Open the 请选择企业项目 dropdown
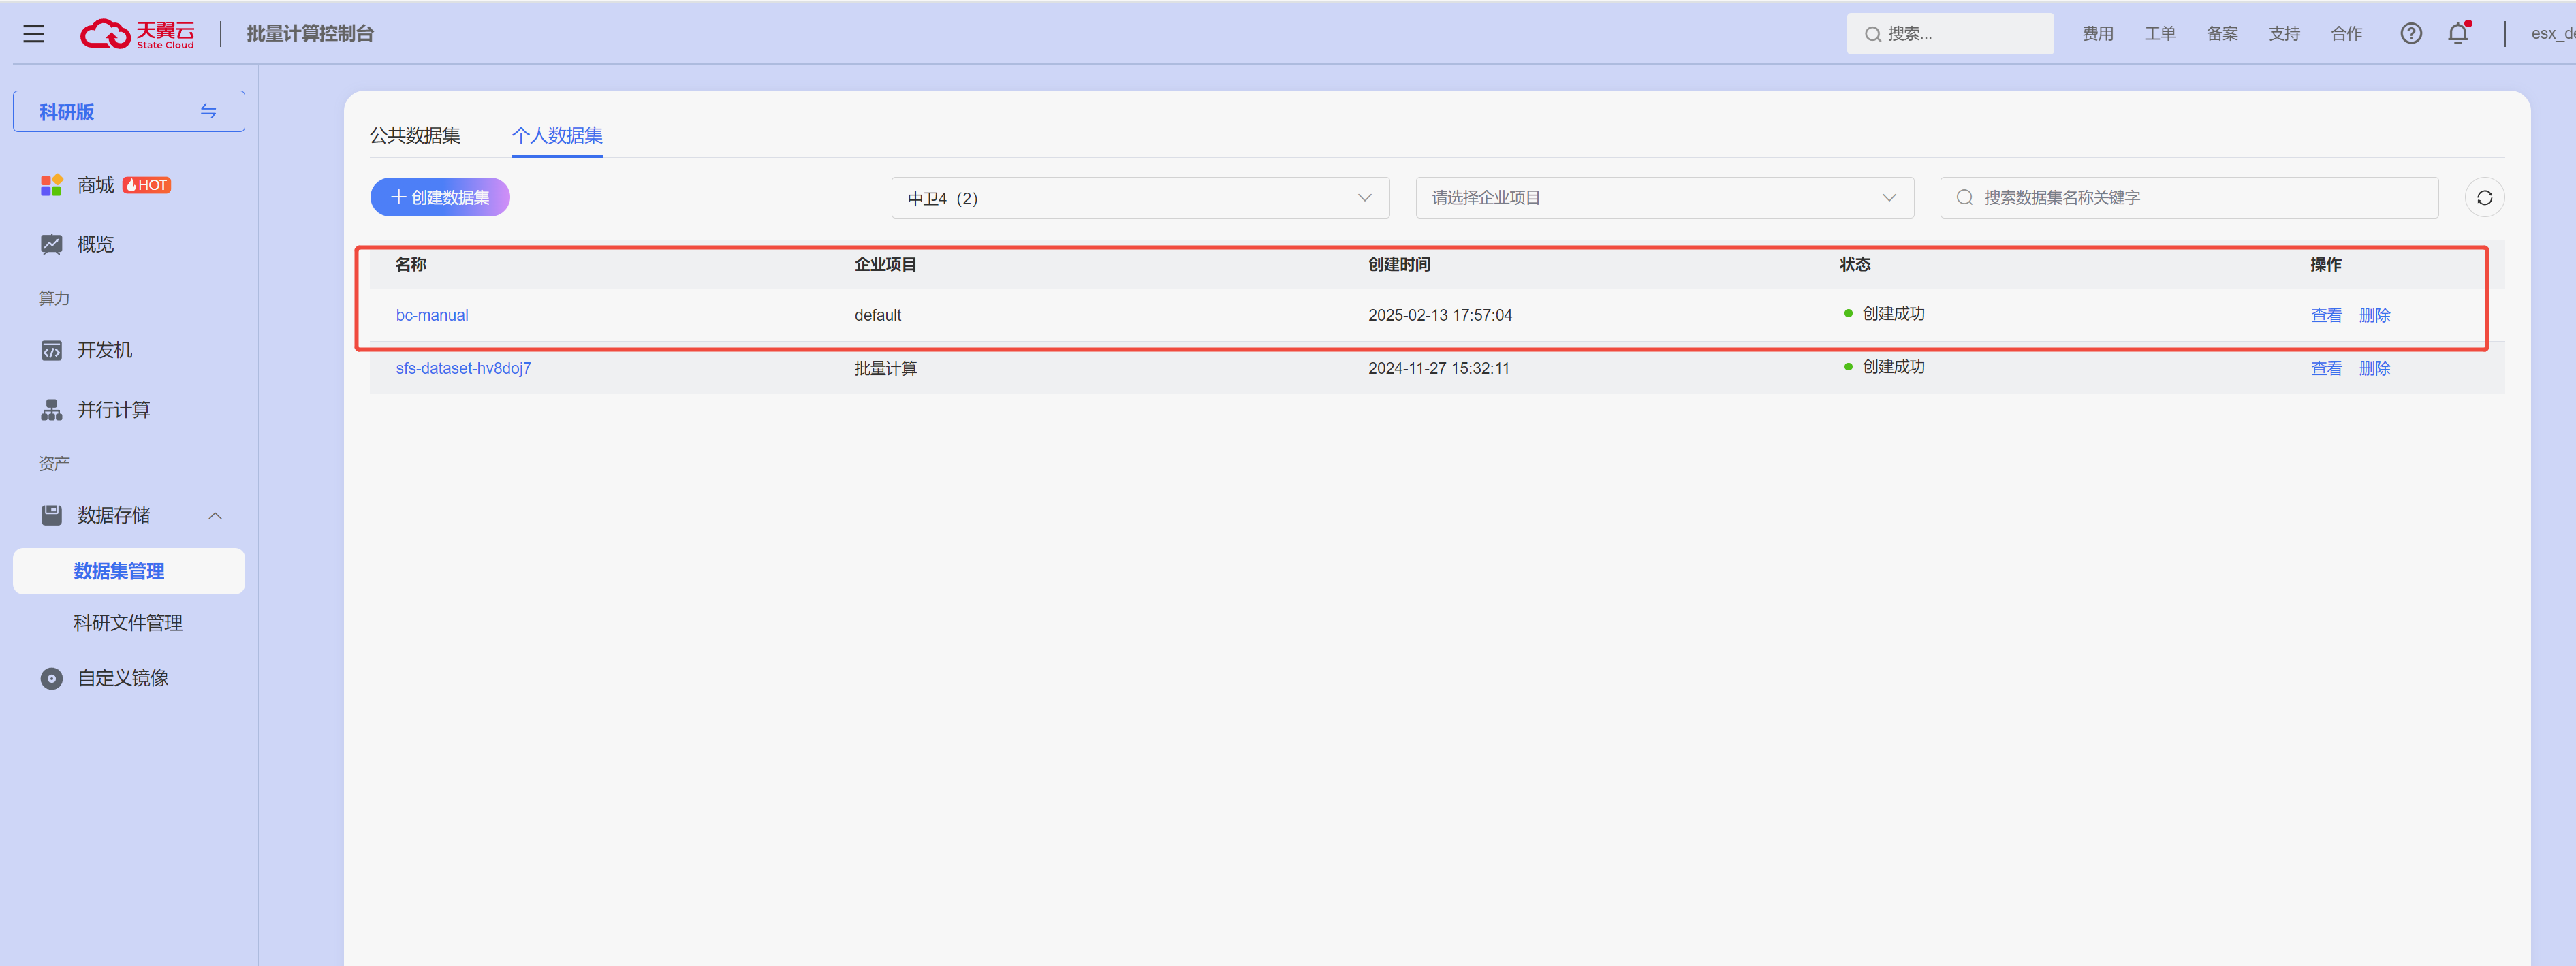Image resolution: width=2576 pixels, height=966 pixels. point(1664,198)
